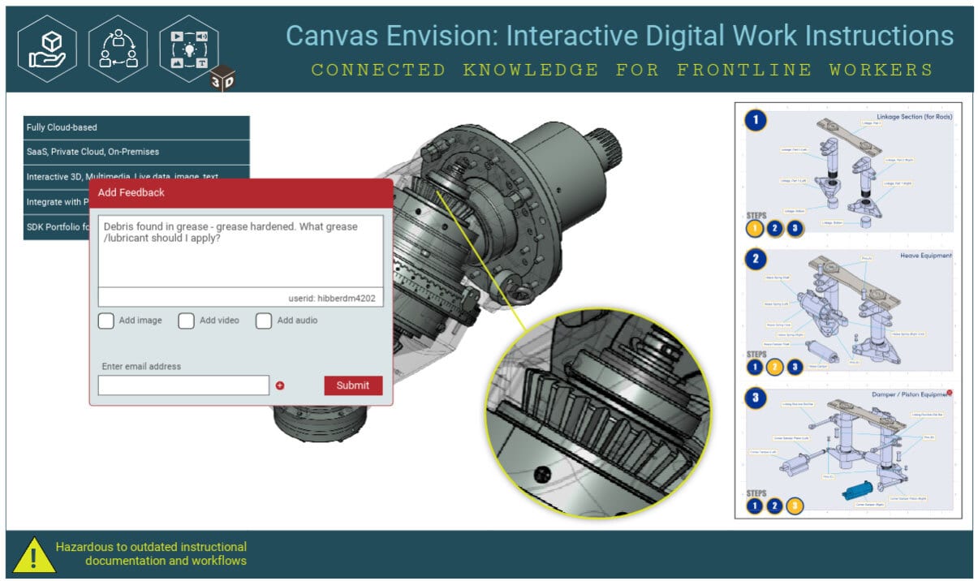978x581 pixels.
Task: Select step 1 circle in Linkage Section panel
Action: (755, 228)
